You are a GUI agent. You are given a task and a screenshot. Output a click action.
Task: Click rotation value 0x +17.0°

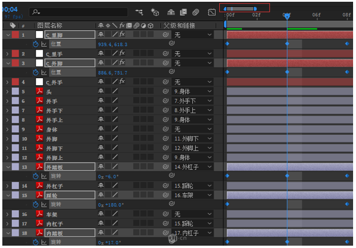[x=109, y=243]
